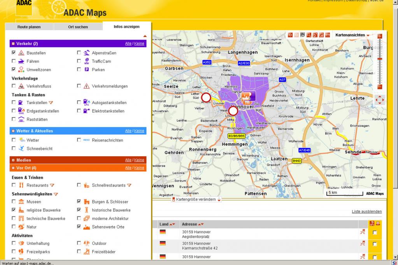Screen dimensions: 398x265
Task: Click Alle link in Verkehr header
Action: tap(128, 44)
